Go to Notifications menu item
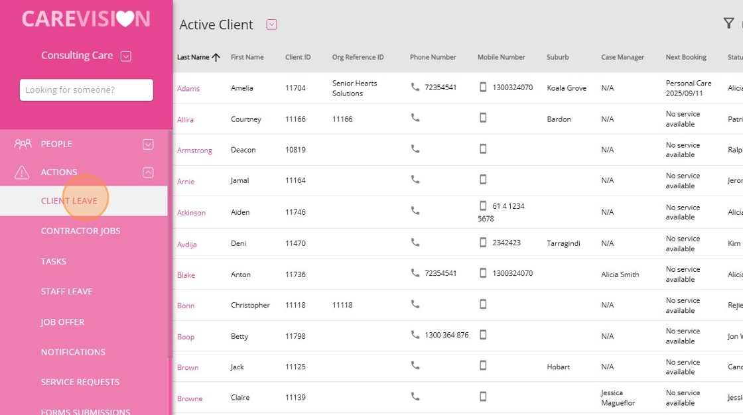743x415 pixels. [73, 352]
